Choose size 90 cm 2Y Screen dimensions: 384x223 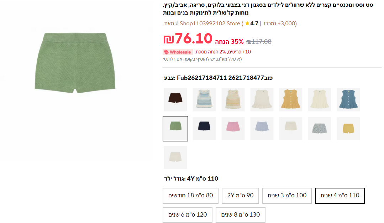[240, 196]
